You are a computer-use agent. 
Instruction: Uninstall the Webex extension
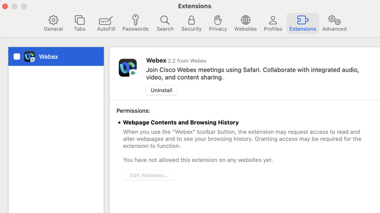coord(161,90)
